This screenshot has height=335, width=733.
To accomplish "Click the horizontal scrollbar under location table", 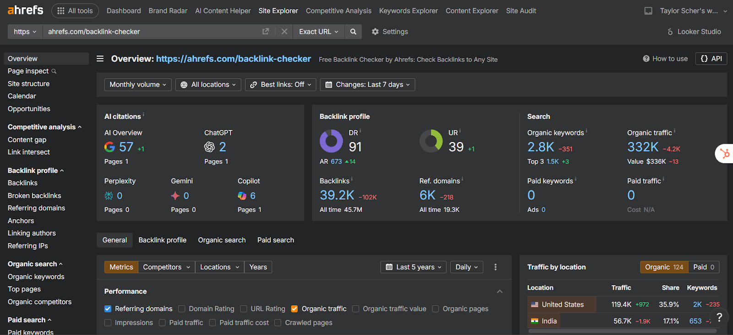I will coord(623,331).
